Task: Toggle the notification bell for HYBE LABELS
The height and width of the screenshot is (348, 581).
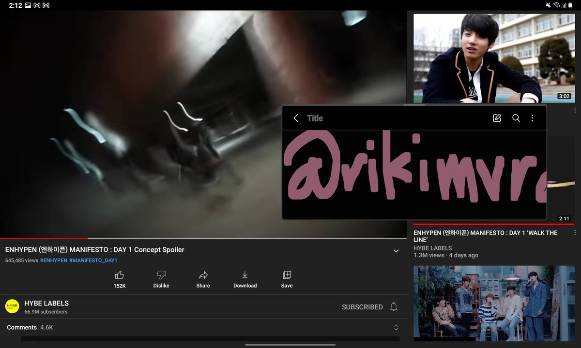Action: tap(394, 307)
